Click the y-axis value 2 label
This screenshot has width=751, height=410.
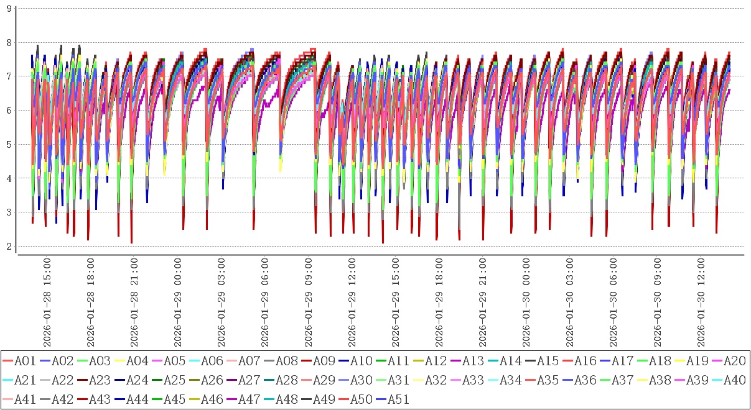pyautogui.click(x=8, y=246)
